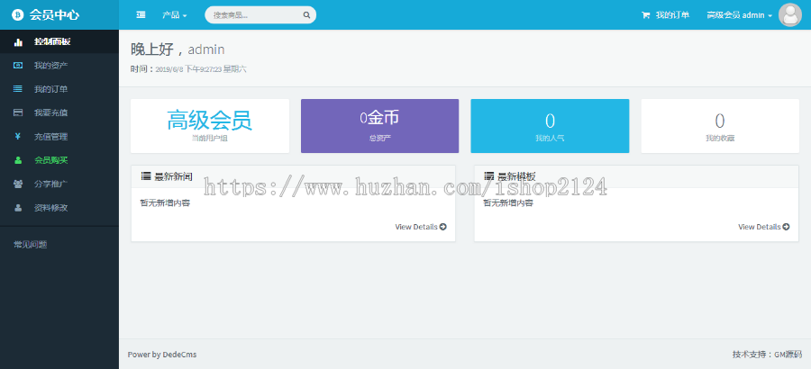Go to 我的订单 in sidebar

tap(50, 89)
